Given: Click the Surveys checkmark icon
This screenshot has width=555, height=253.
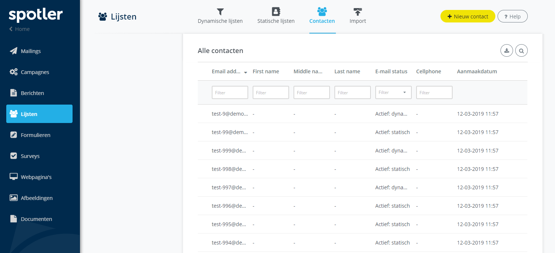Looking at the screenshot, I should [x=14, y=156].
